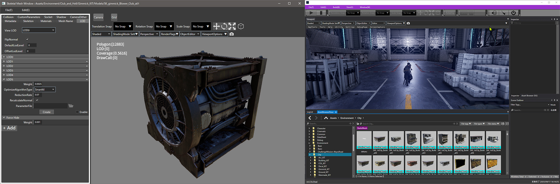
Task: Click the Create button
Action: pyautogui.click(x=47, y=112)
